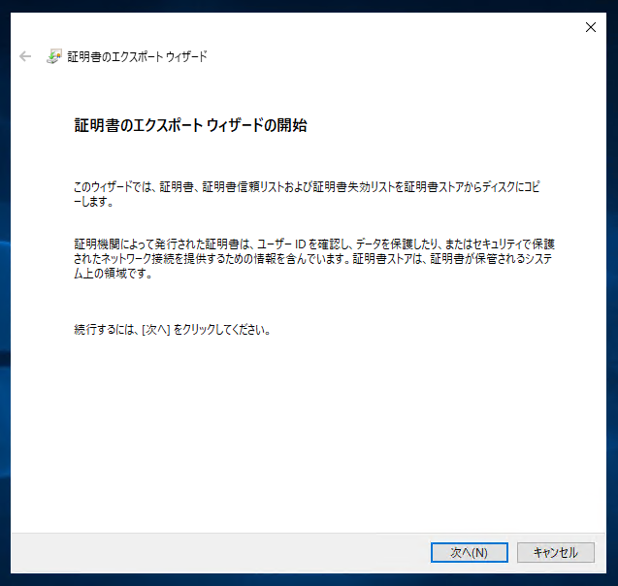Proceed with the 次へ(N) button
The height and width of the screenshot is (586, 618).
(469, 552)
